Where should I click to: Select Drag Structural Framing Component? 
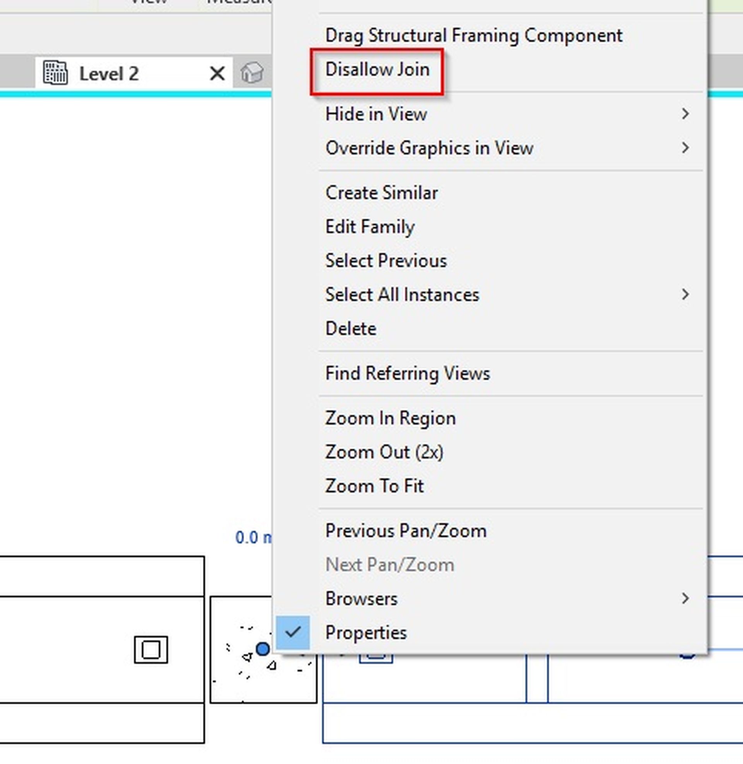click(473, 36)
